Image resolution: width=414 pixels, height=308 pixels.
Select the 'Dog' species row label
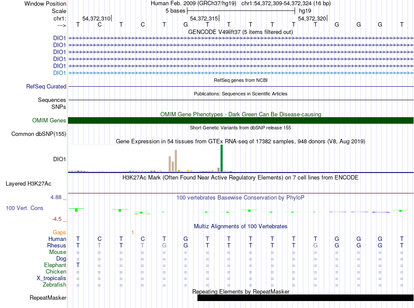[x=61, y=259]
